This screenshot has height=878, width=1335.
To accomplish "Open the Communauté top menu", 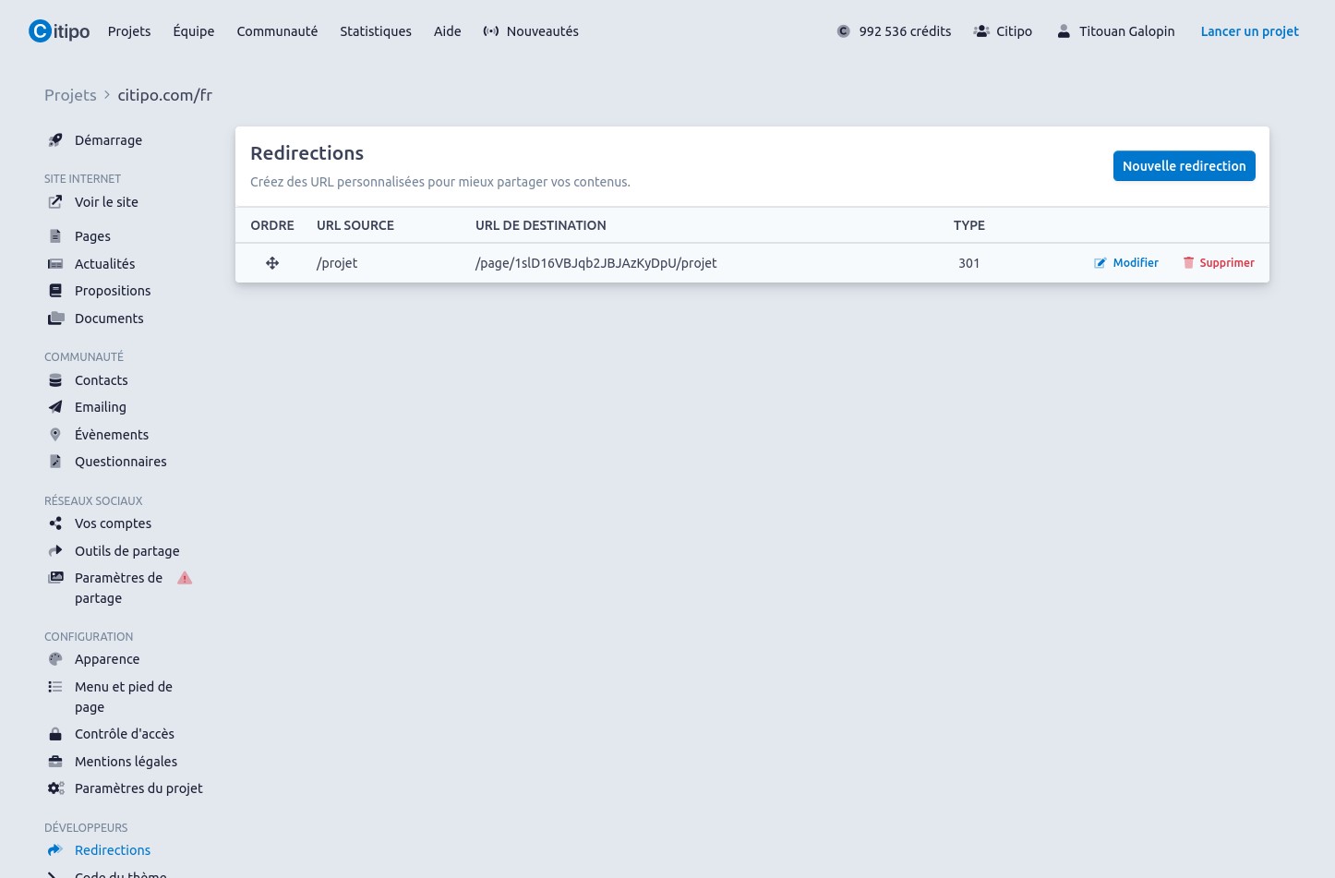I will tap(277, 31).
